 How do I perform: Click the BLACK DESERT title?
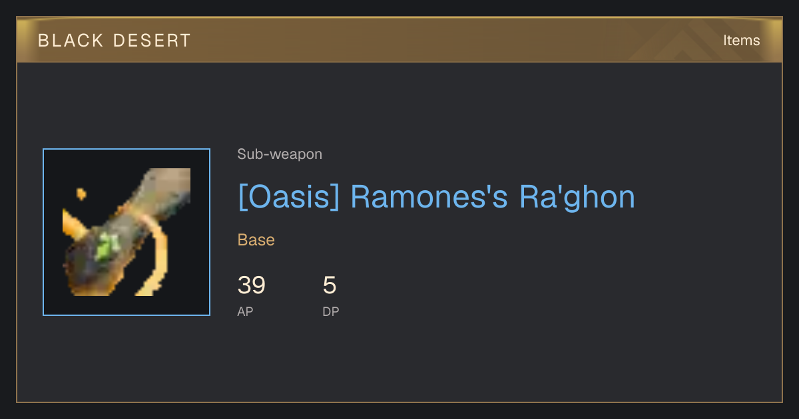pos(115,41)
